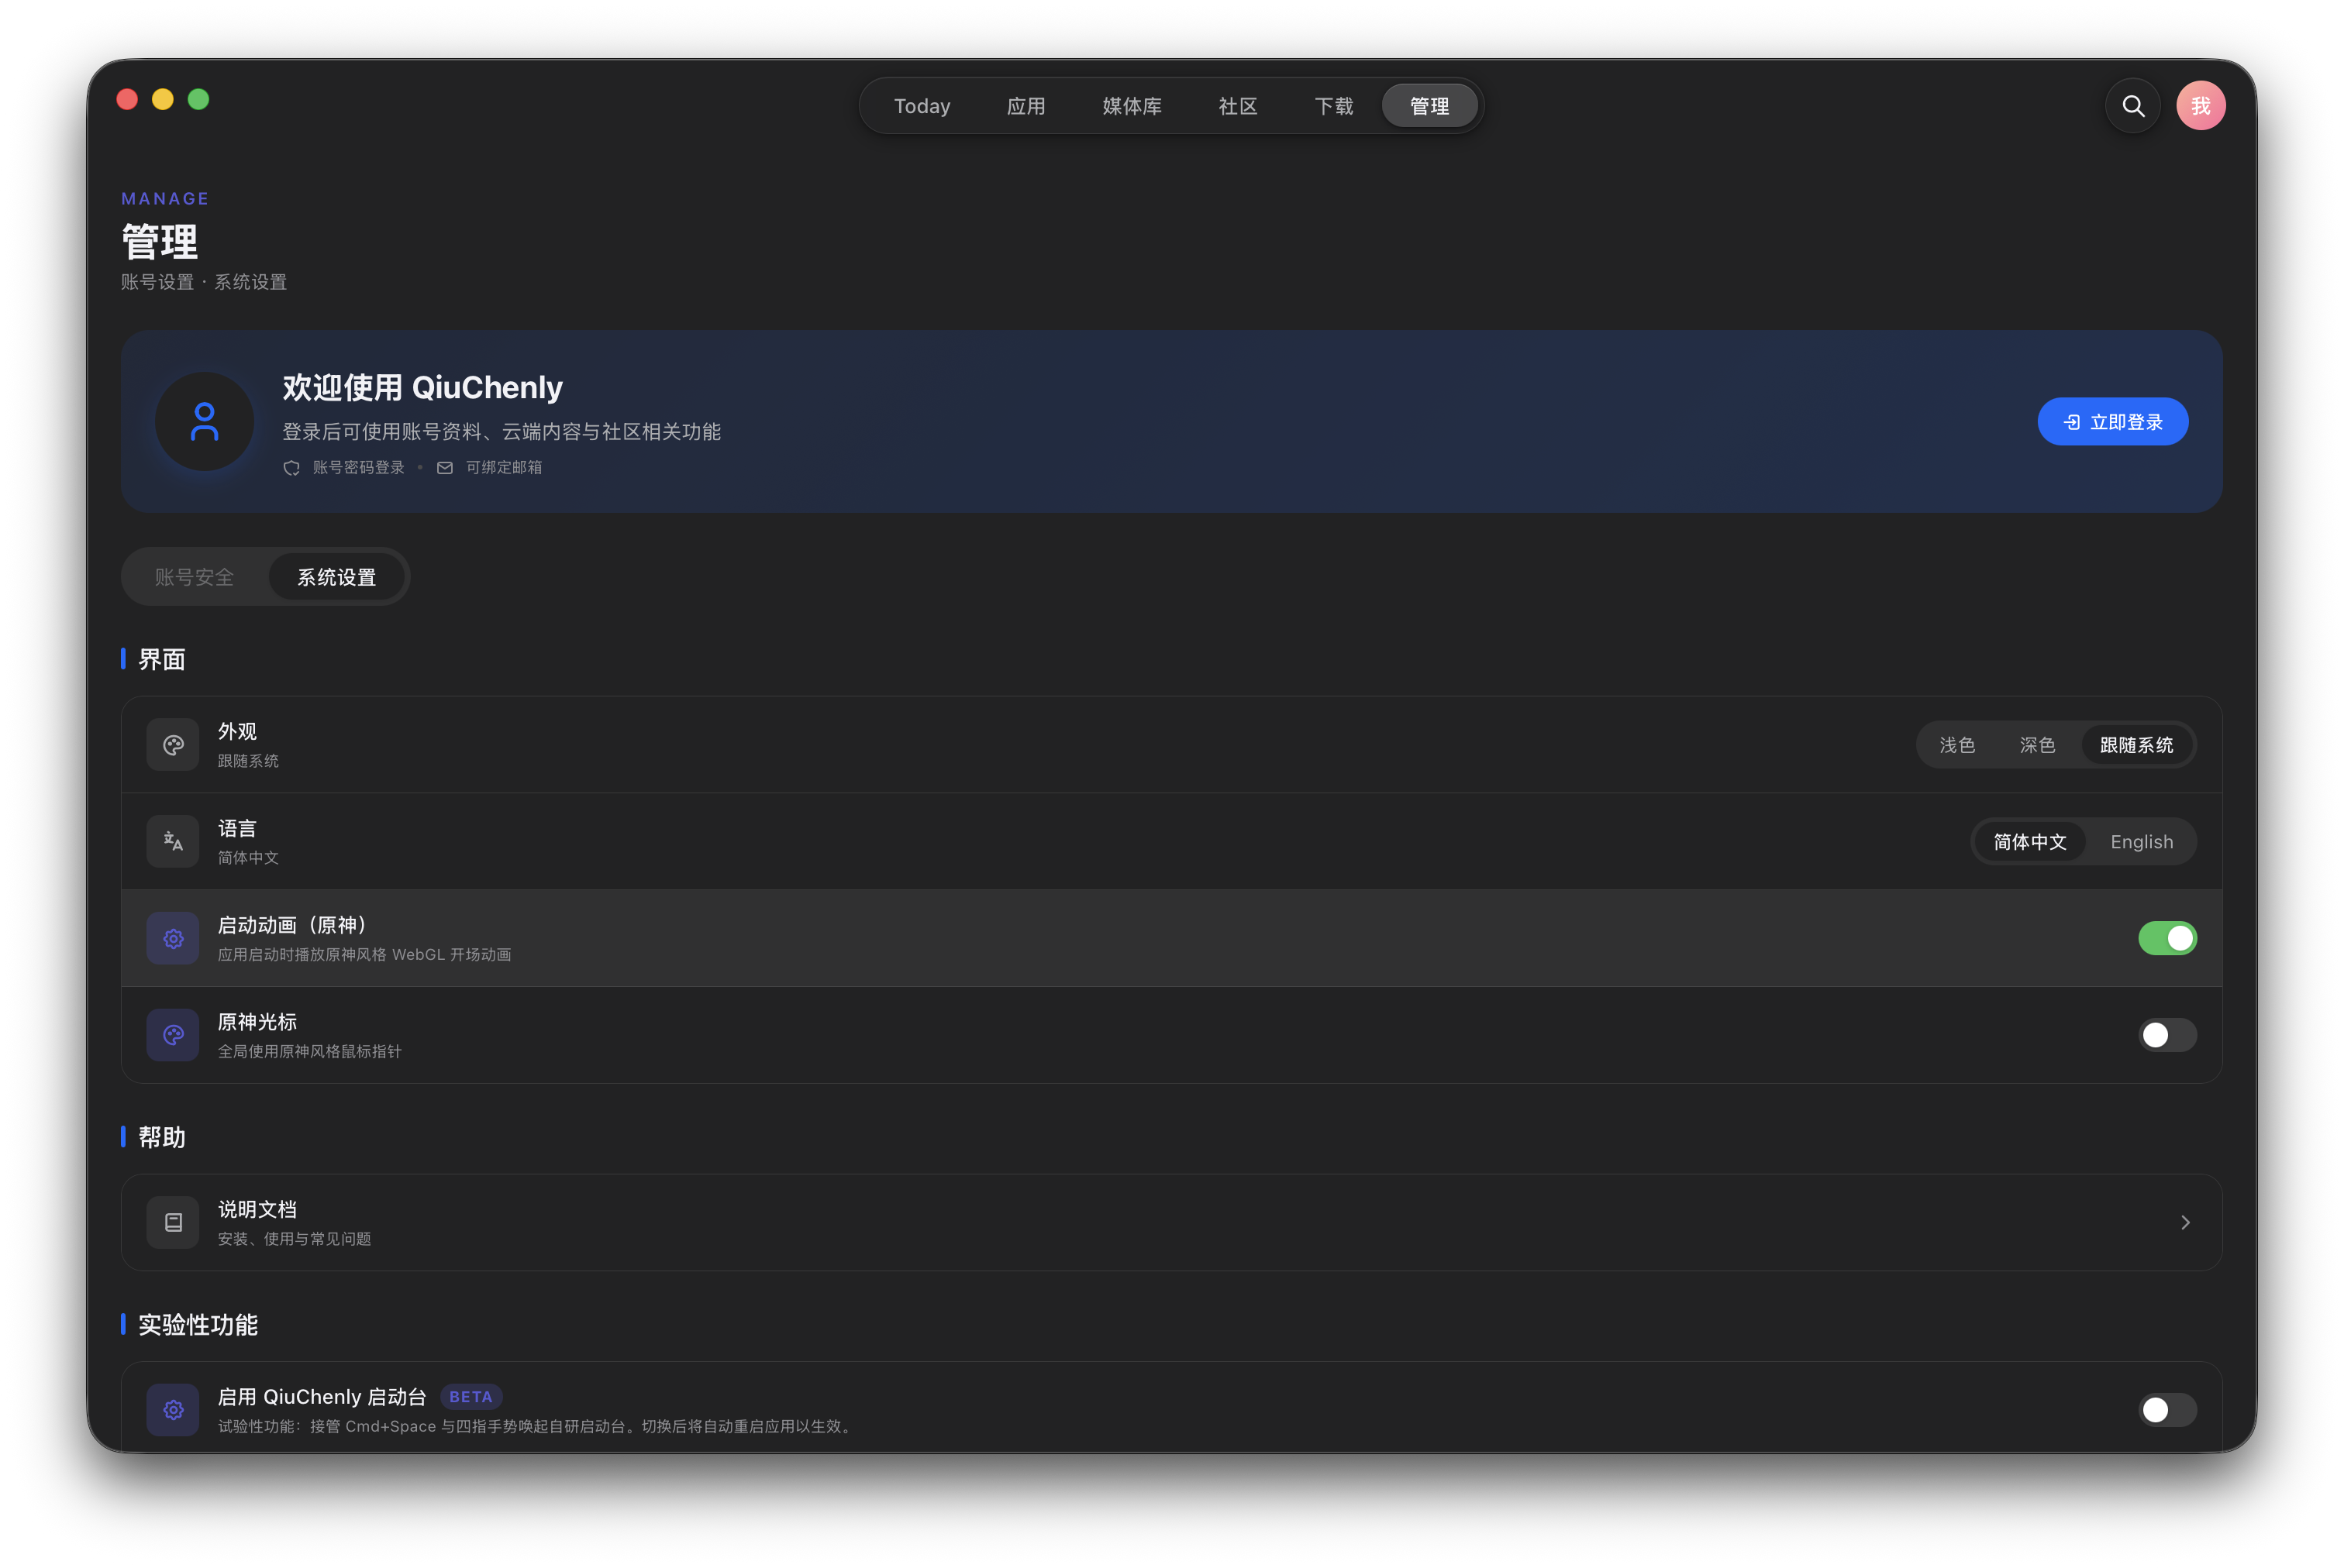Click the 可绑定邮箱 text

click(503, 468)
